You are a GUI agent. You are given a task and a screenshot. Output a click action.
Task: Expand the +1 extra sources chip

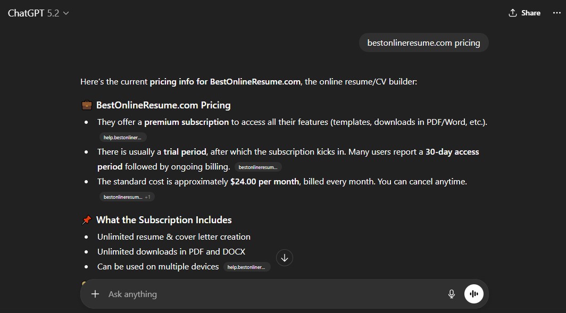148,197
